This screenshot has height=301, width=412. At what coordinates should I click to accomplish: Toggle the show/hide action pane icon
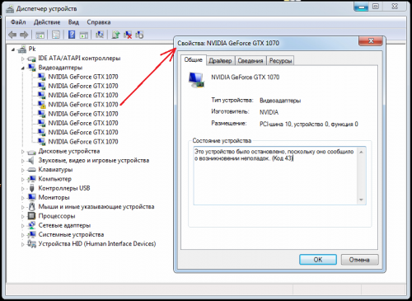pos(84,35)
